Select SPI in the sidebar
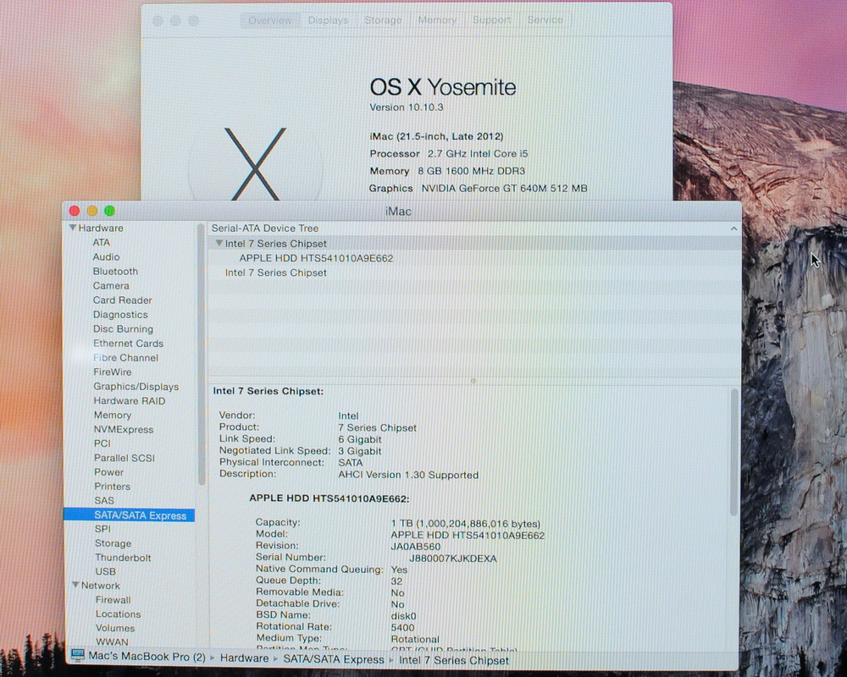 pyautogui.click(x=102, y=529)
